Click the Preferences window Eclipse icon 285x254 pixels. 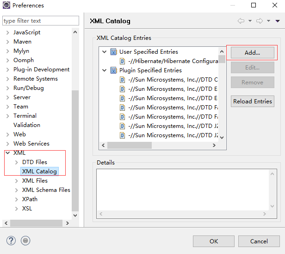click(6, 5)
